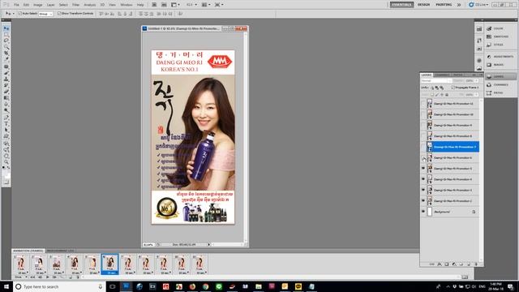
Task: Open looping options Once dropdown
Action: pyautogui.click(x=20, y=277)
